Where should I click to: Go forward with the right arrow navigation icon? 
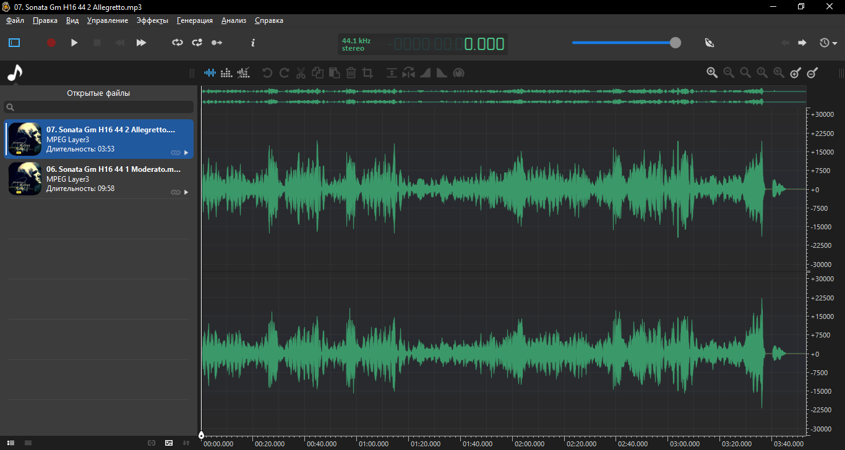[x=802, y=43]
